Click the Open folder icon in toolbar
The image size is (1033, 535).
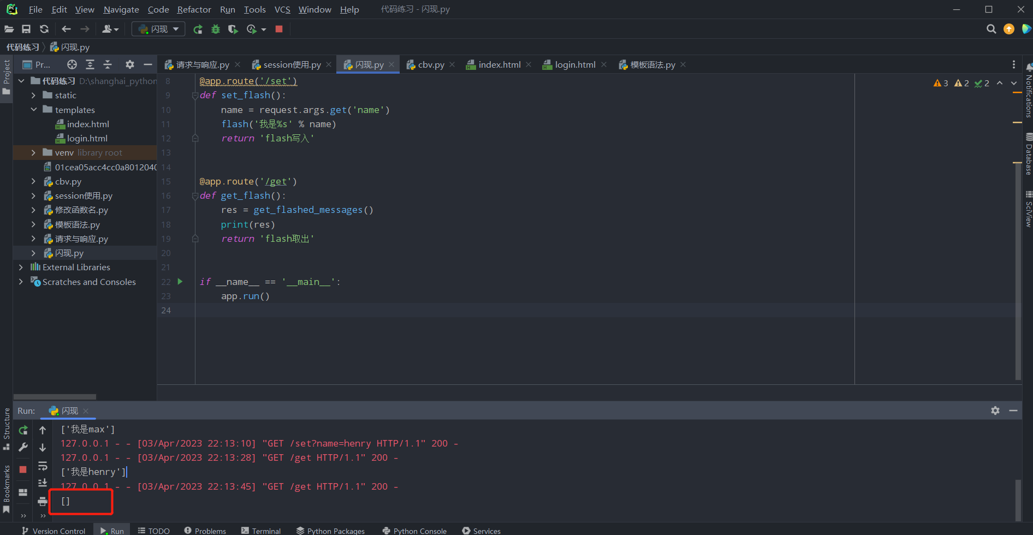9,29
